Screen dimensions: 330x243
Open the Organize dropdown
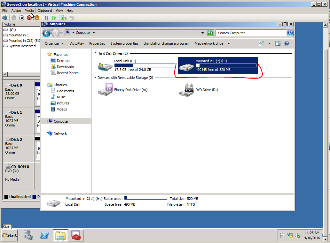coord(54,43)
